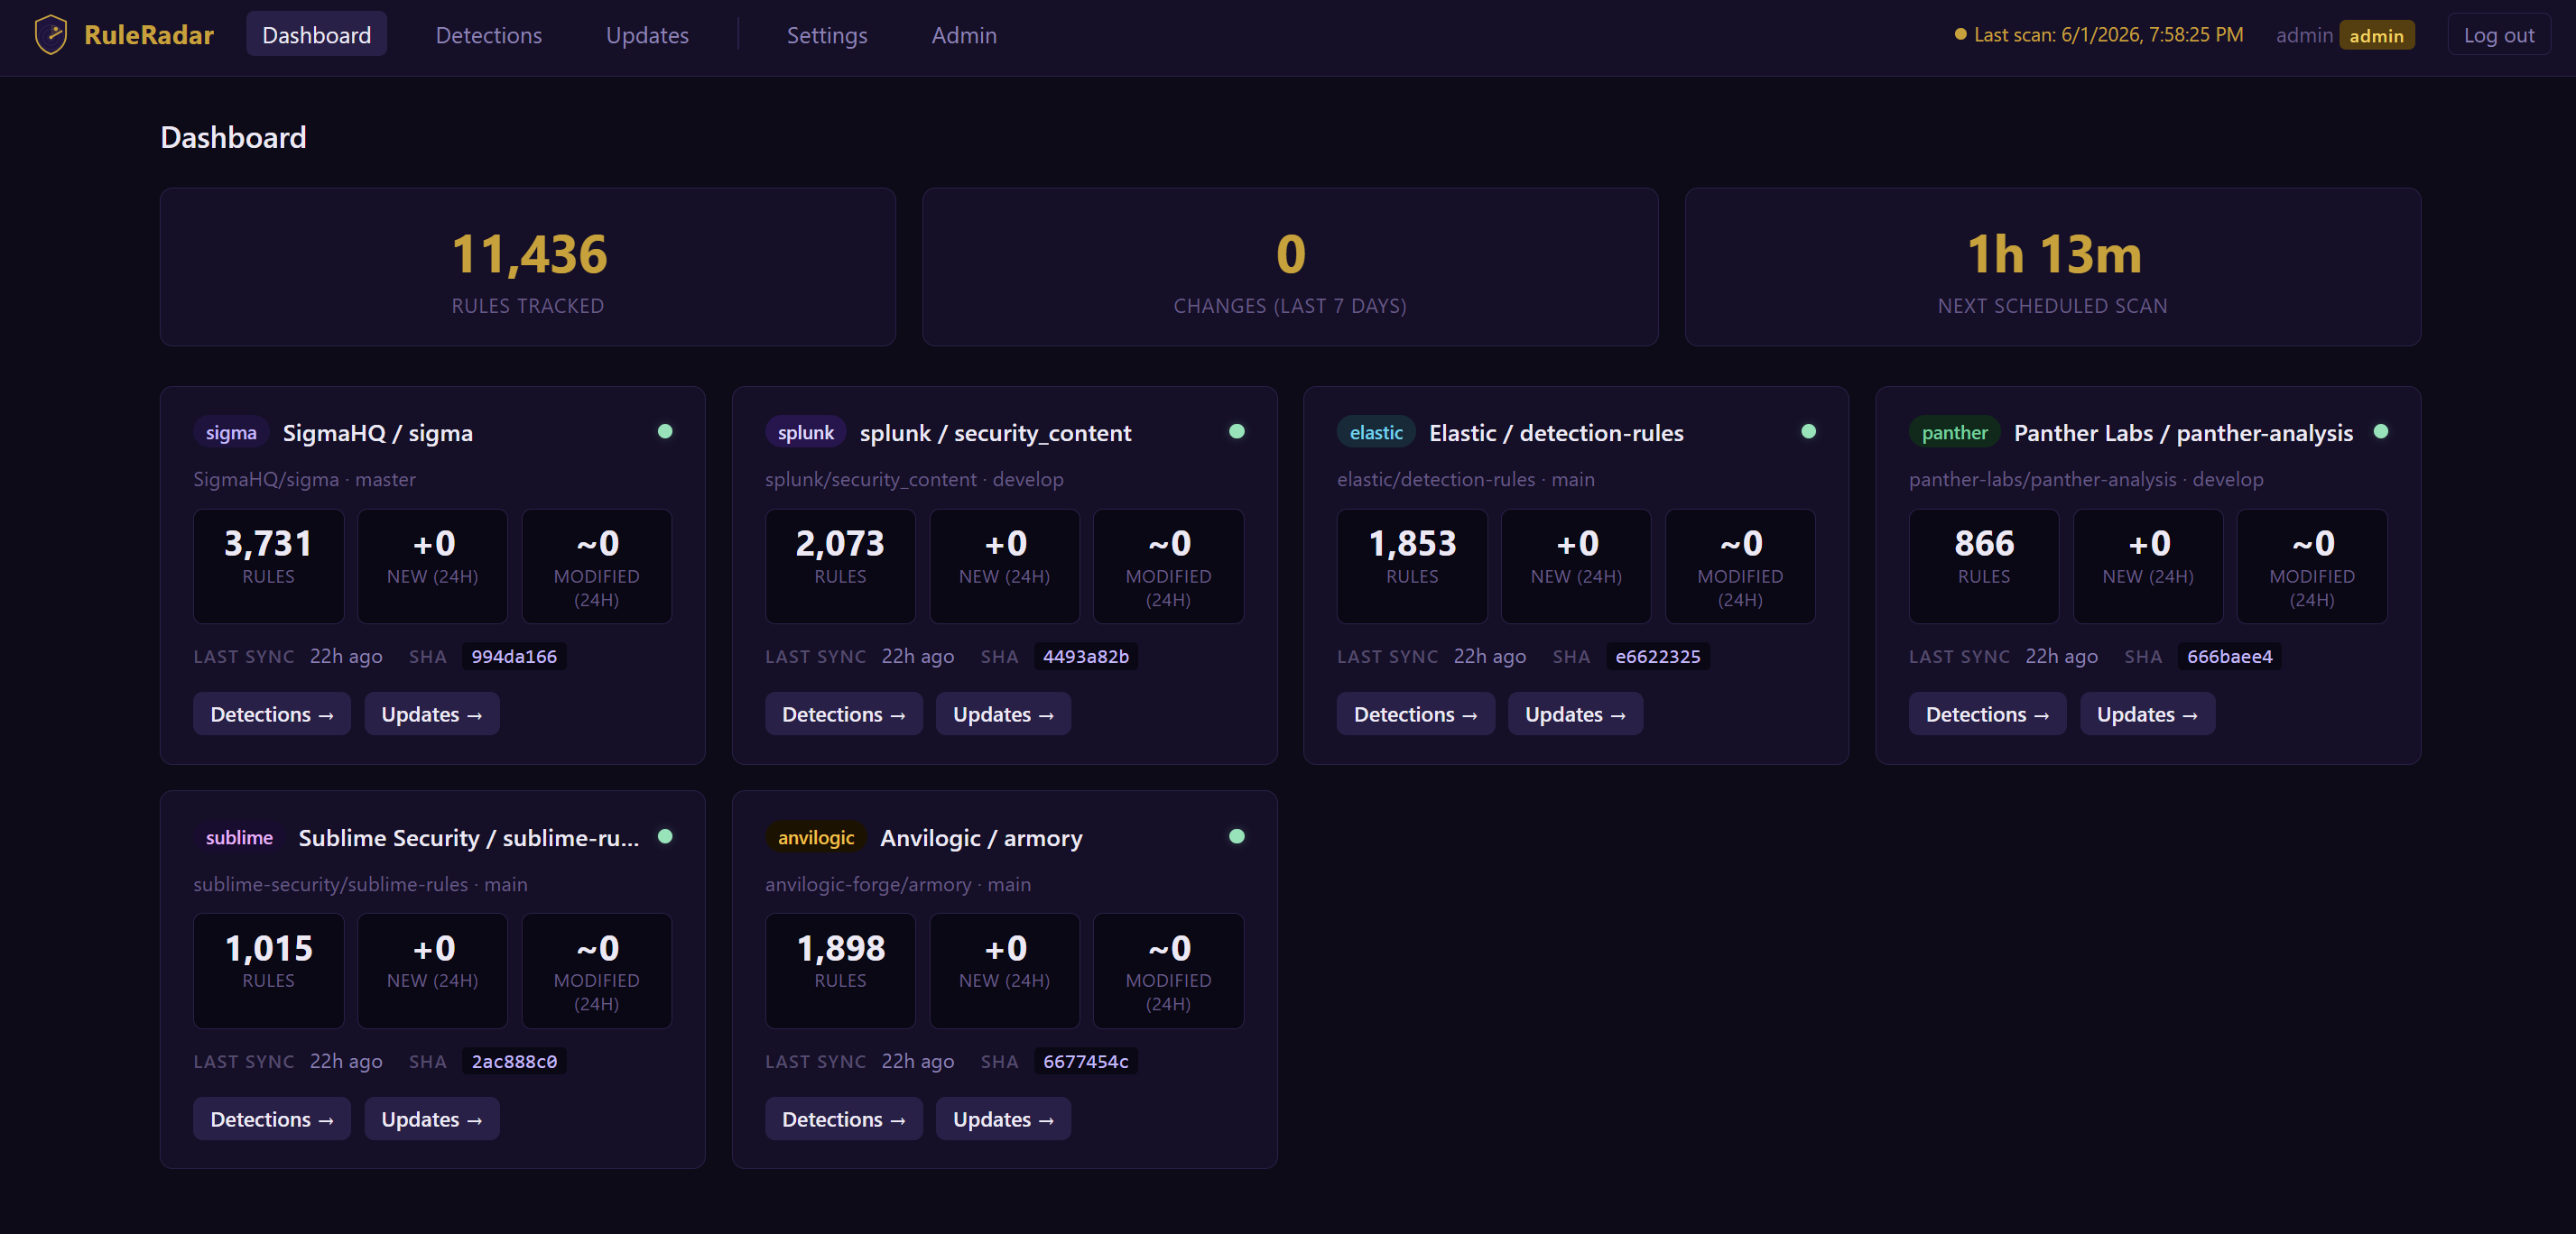Click SHA value 994da166

tap(514, 657)
